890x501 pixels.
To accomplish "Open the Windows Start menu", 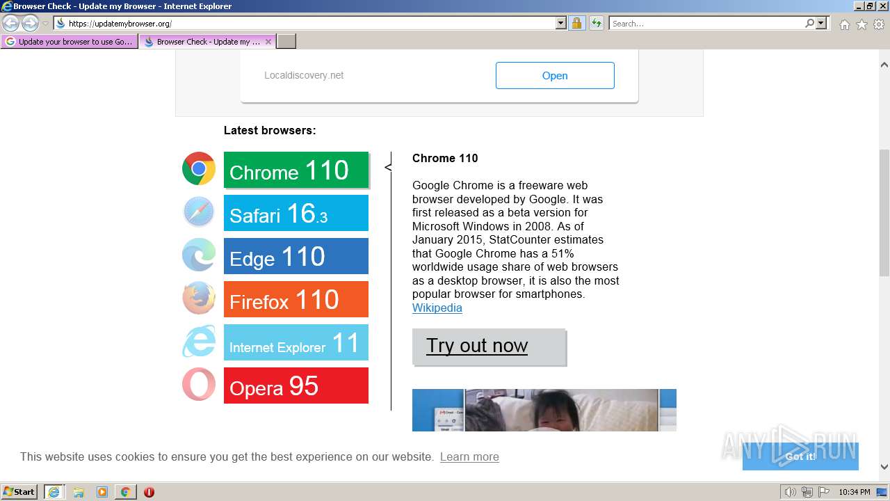I will [x=19, y=492].
